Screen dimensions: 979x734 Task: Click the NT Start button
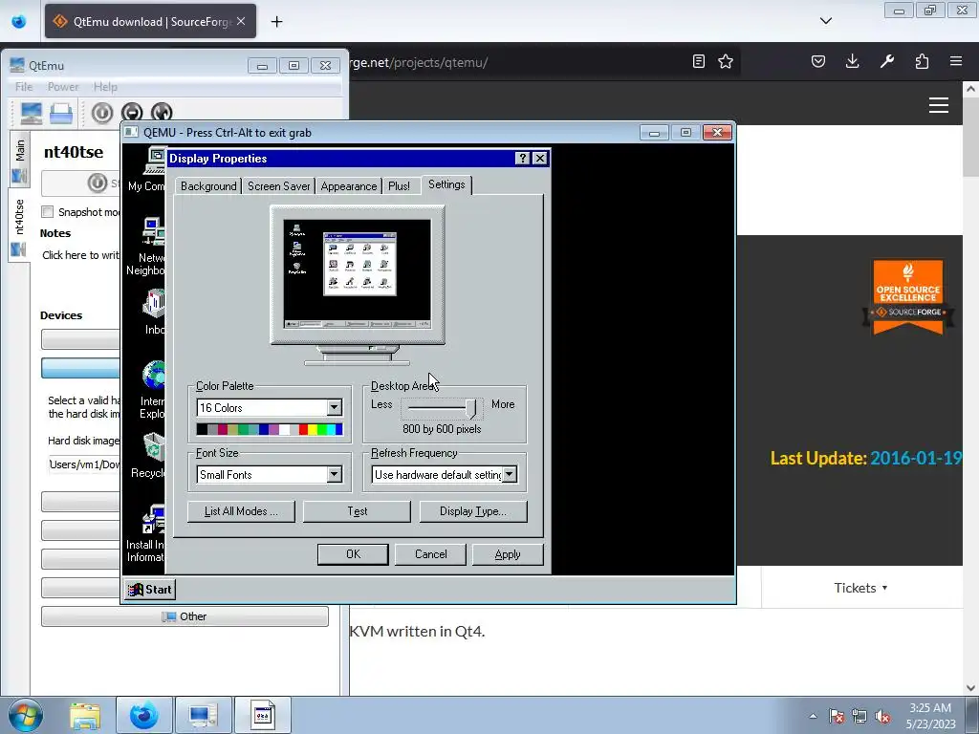click(150, 589)
